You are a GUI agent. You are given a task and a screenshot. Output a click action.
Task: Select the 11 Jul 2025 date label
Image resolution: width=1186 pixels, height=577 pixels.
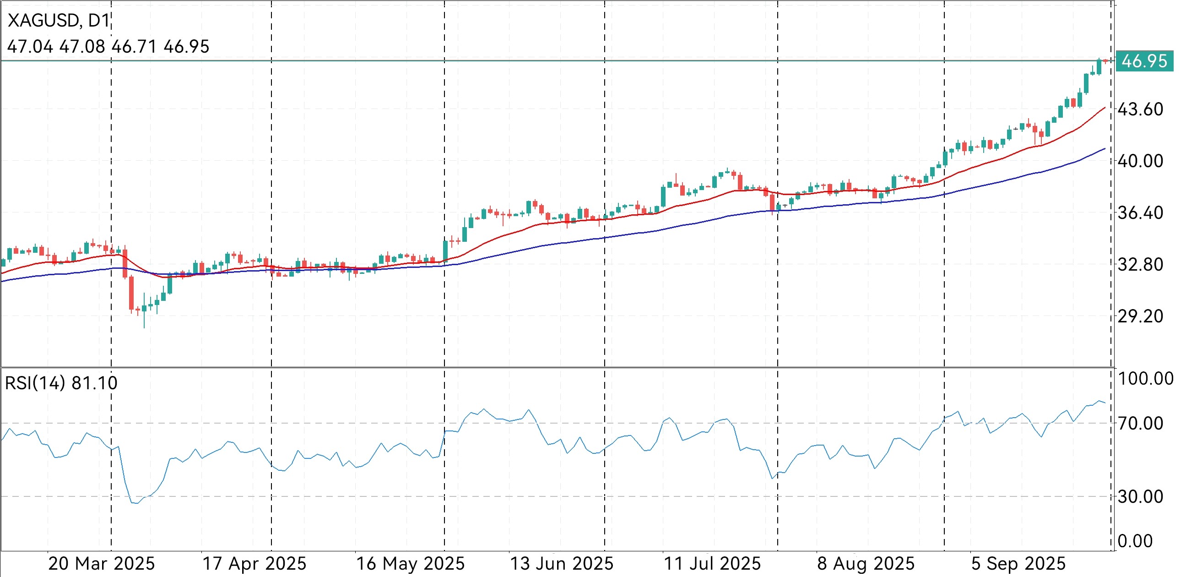(712, 564)
